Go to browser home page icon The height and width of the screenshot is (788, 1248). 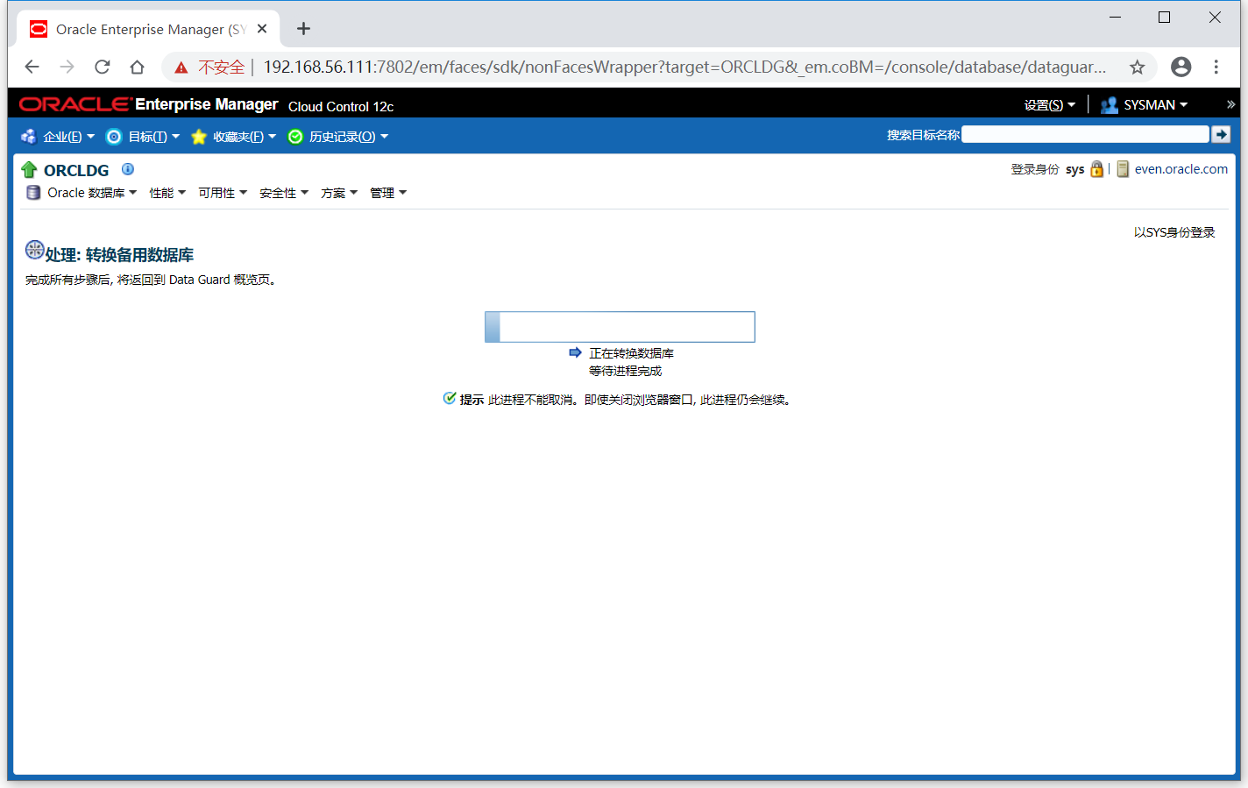pyautogui.click(x=137, y=67)
